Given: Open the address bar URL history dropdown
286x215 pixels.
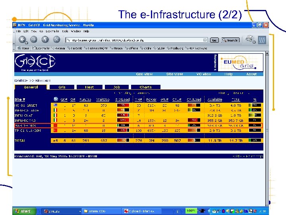Looking at the screenshot, I should click(205, 40).
